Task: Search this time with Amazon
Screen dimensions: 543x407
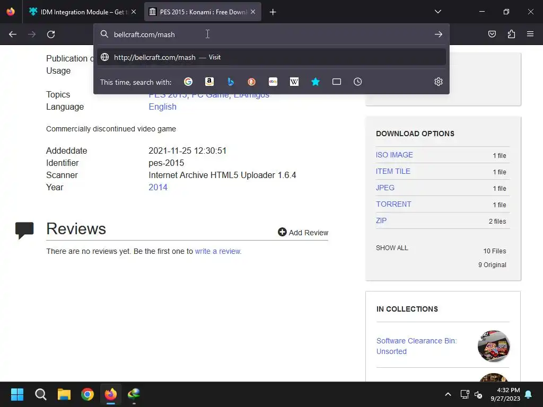Action: pos(209,82)
